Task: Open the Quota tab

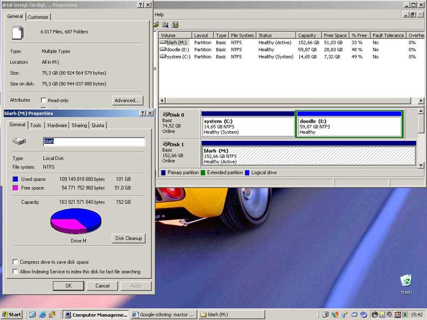Action: coord(98,125)
